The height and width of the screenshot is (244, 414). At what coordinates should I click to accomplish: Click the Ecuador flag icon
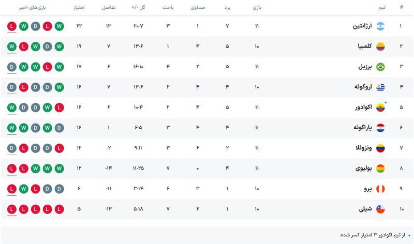pos(380,108)
